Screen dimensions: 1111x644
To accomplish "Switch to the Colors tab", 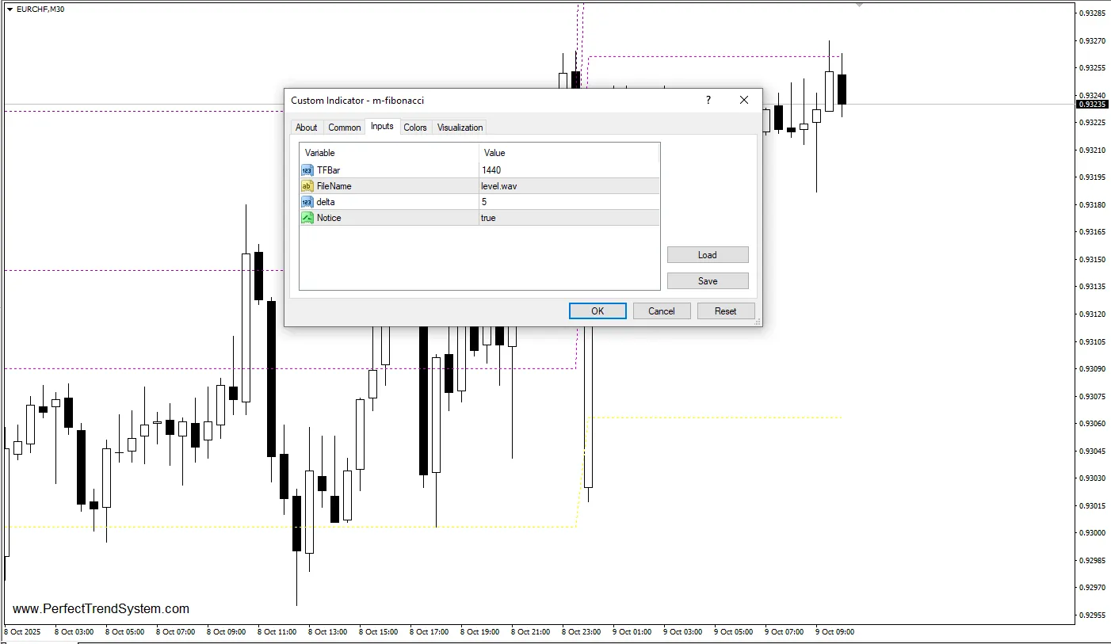I will [x=415, y=128].
